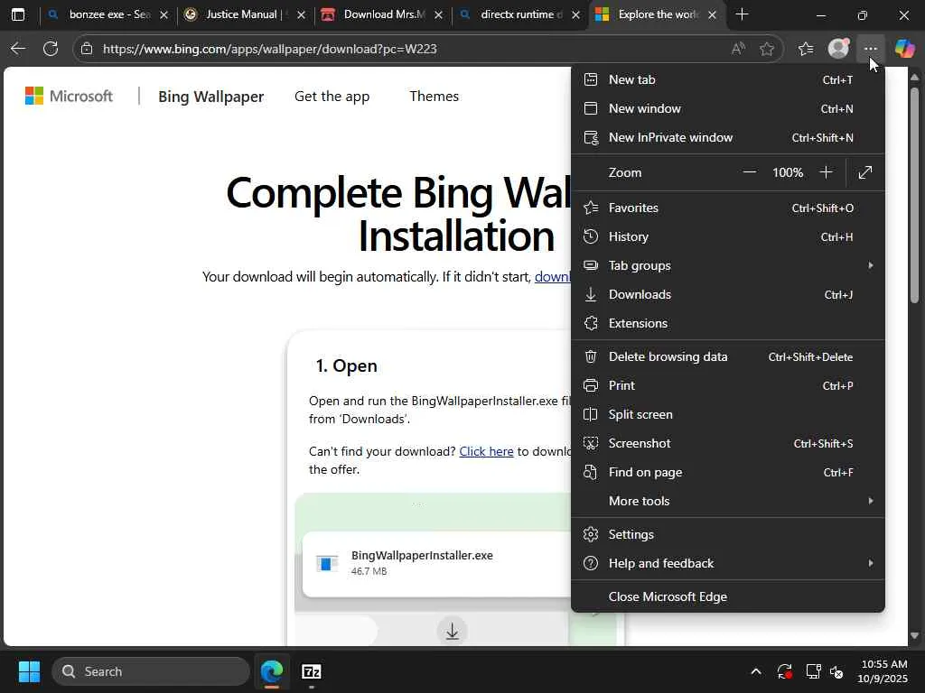
Task: Click the taskbar Search box
Action: point(151,671)
